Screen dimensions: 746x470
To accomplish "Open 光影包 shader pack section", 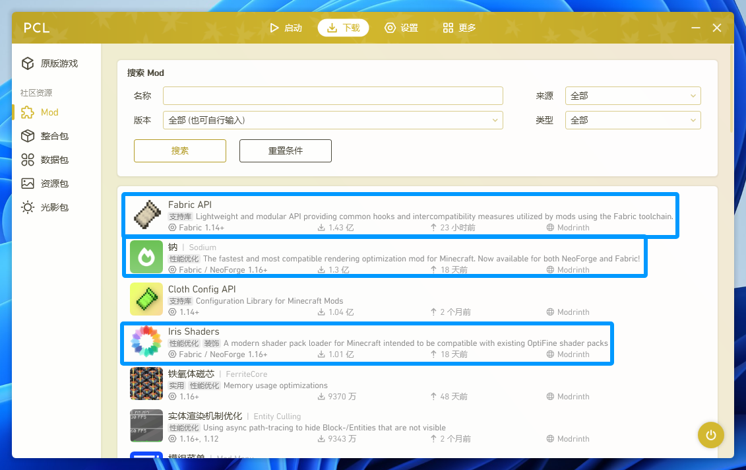I will point(54,207).
